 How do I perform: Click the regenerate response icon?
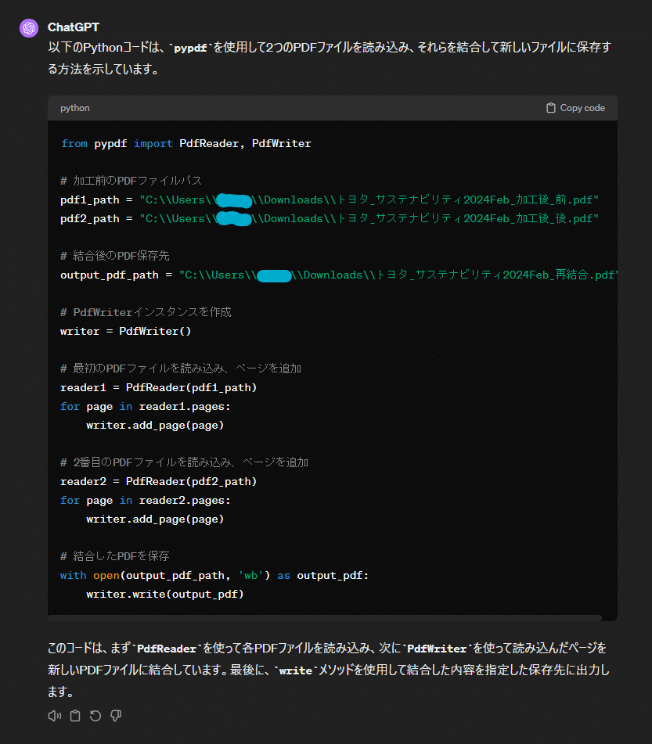(95, 716)
